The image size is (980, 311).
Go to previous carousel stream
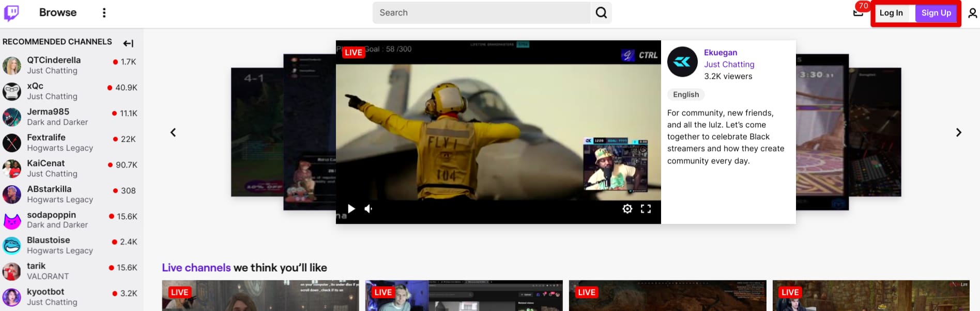point(173,133)
